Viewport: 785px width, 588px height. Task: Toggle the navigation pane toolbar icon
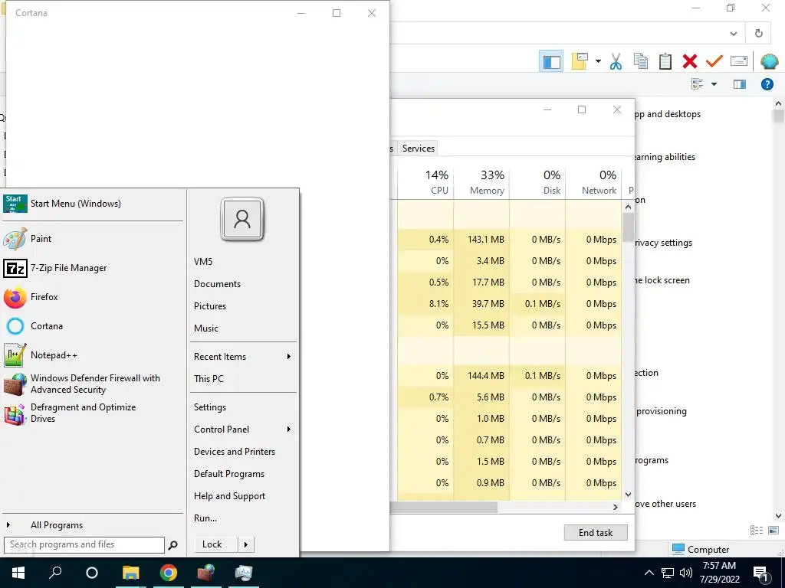(552, 61)
